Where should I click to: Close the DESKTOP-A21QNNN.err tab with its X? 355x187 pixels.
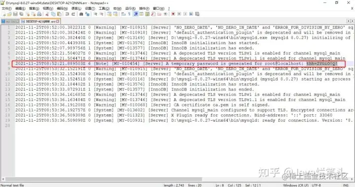point(58,21)
